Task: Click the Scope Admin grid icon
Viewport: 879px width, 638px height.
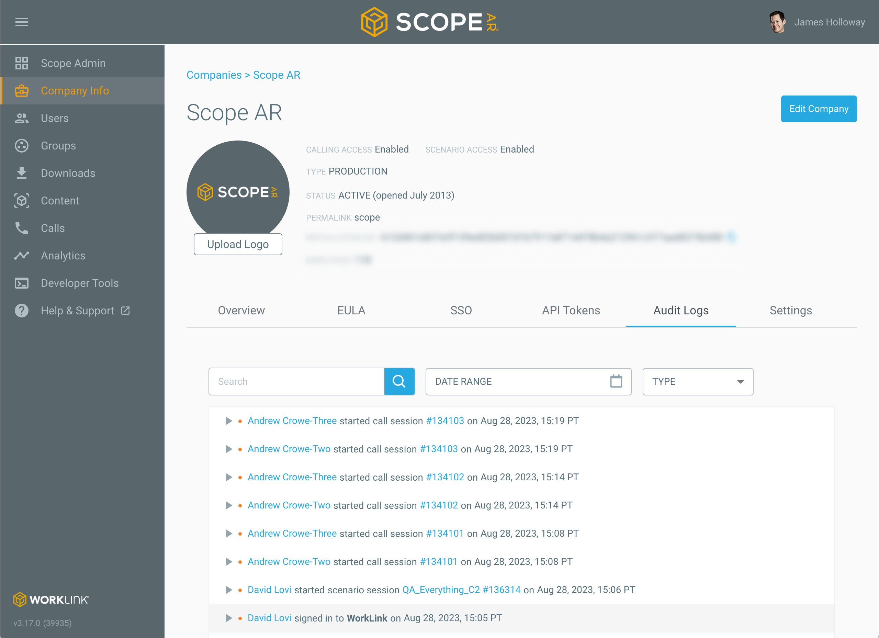Action: 21,63
